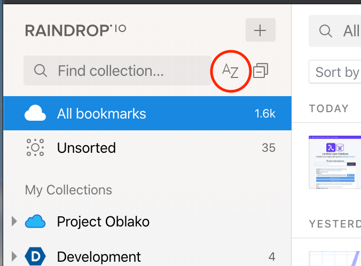Open the Project Oblako collection

click(103, 221)
